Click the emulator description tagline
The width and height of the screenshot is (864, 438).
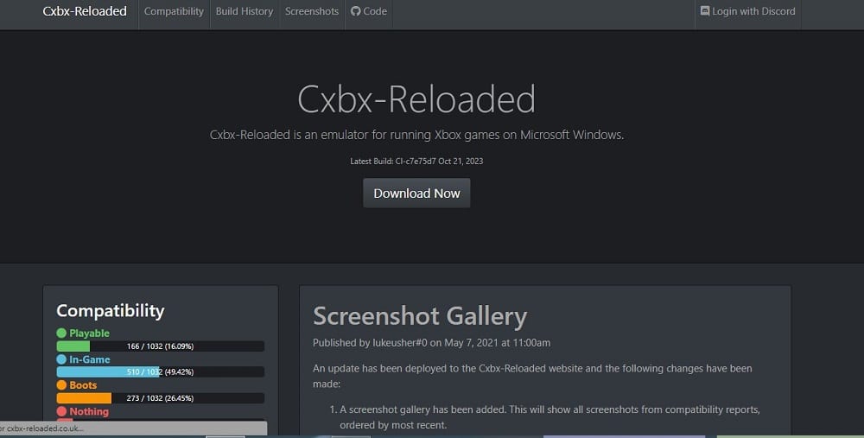point(416,135)
